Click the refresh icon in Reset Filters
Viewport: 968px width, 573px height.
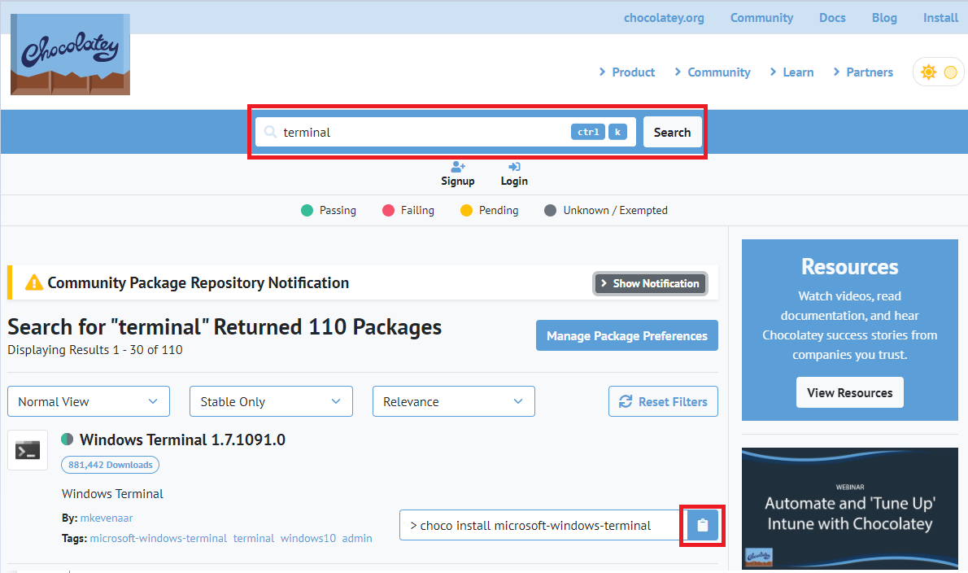pyautogui.click(x=626, y=401)
